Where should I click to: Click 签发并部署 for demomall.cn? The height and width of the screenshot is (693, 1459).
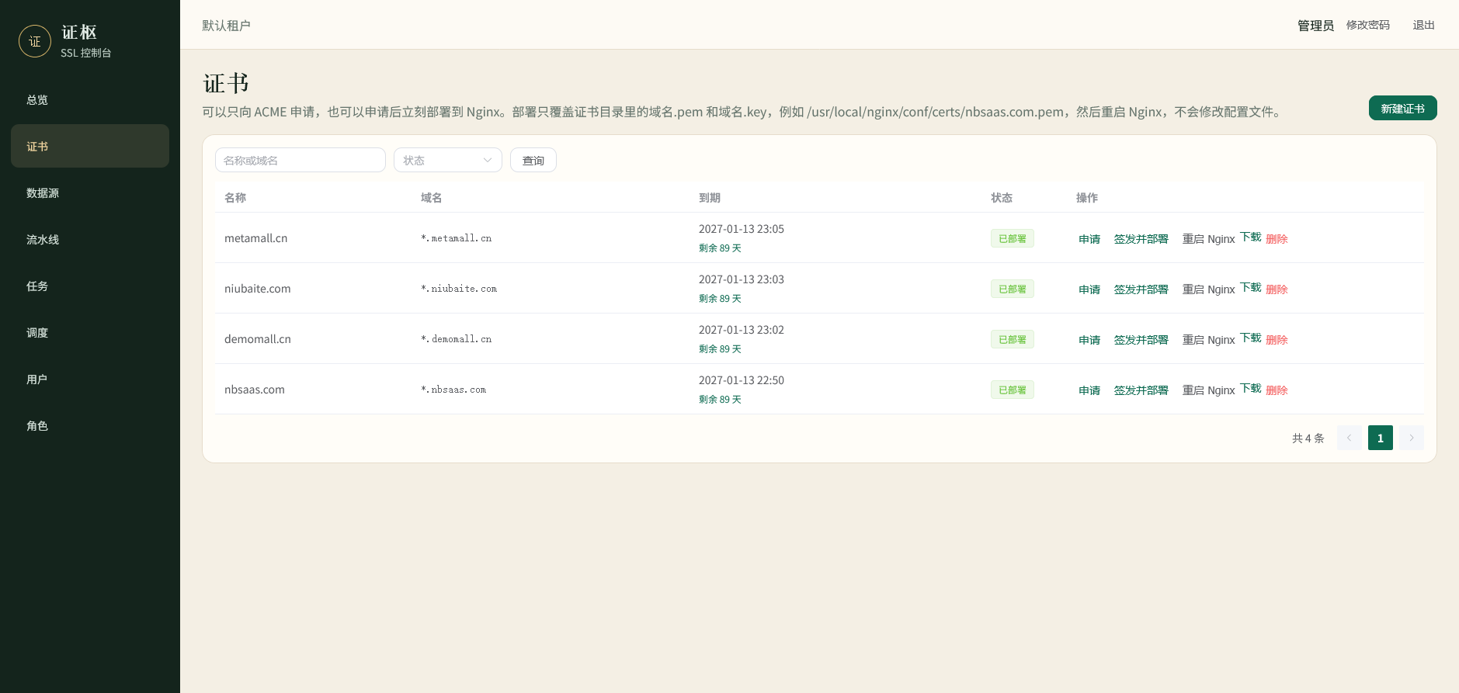(1141, 340)
